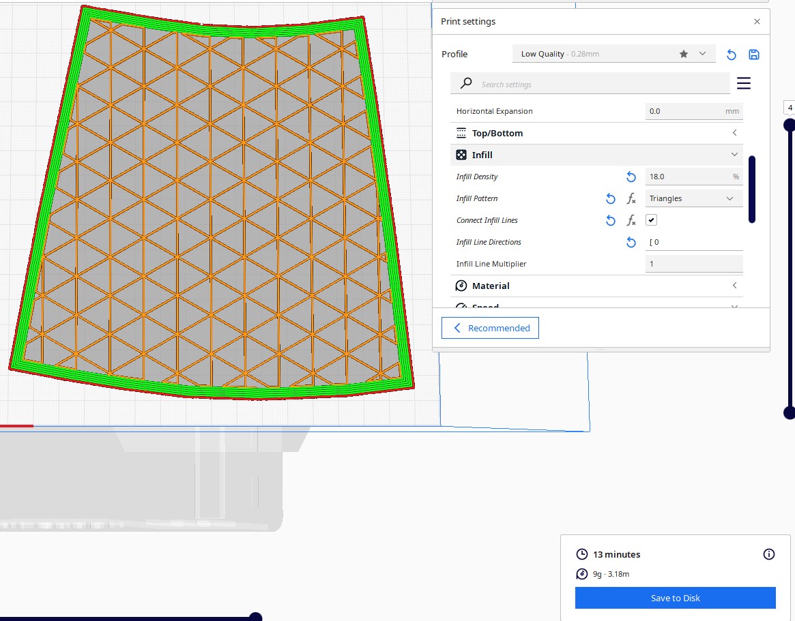Open the Low Quality profile dropdown

point(614,54)
